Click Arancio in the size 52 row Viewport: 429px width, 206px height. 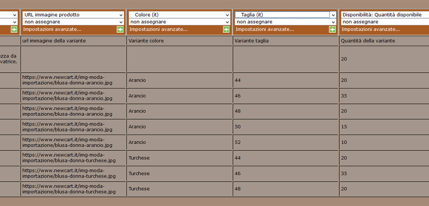tap(137, 142)
